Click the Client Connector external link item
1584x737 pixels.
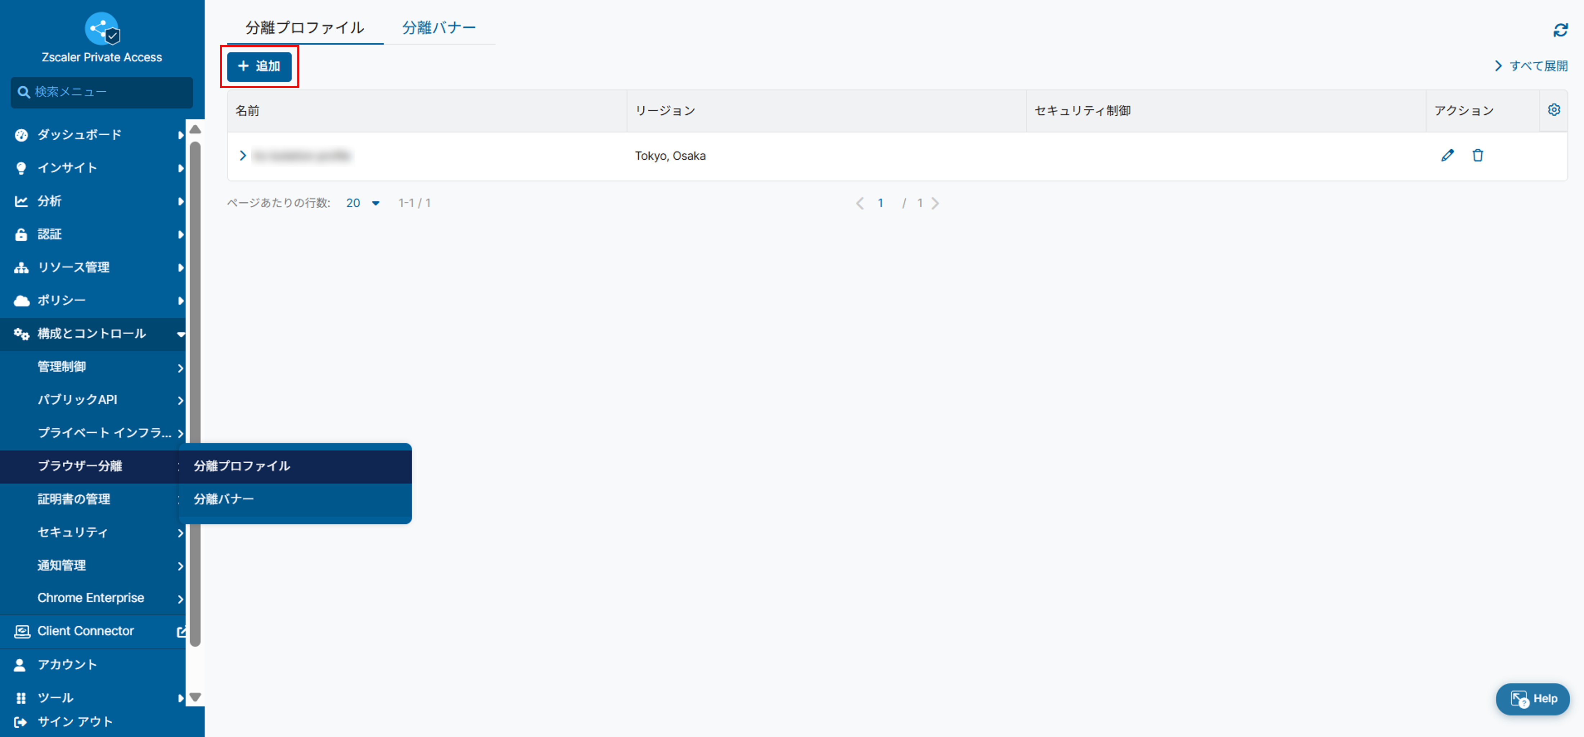tap(86, 631)
